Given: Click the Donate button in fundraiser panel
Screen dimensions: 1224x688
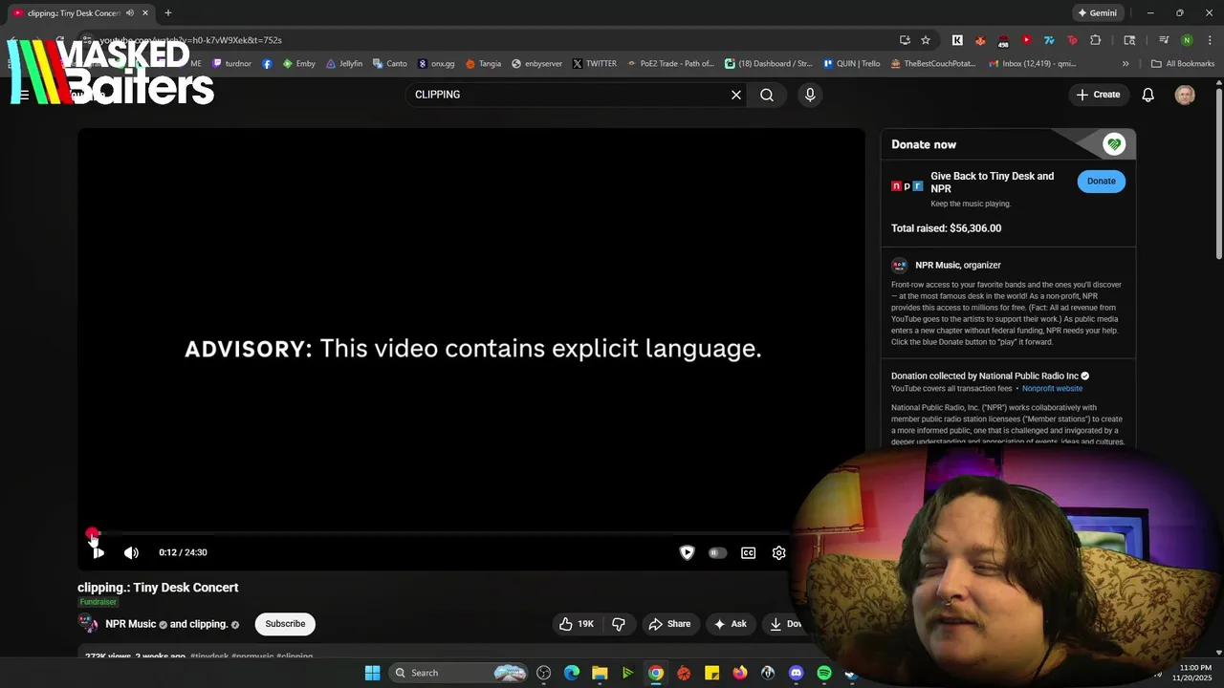Looking at the screenshot, I should tap(1101, 181).
